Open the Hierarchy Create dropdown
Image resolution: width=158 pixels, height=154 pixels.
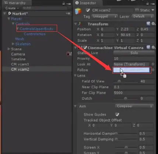[x=12, y=8]
